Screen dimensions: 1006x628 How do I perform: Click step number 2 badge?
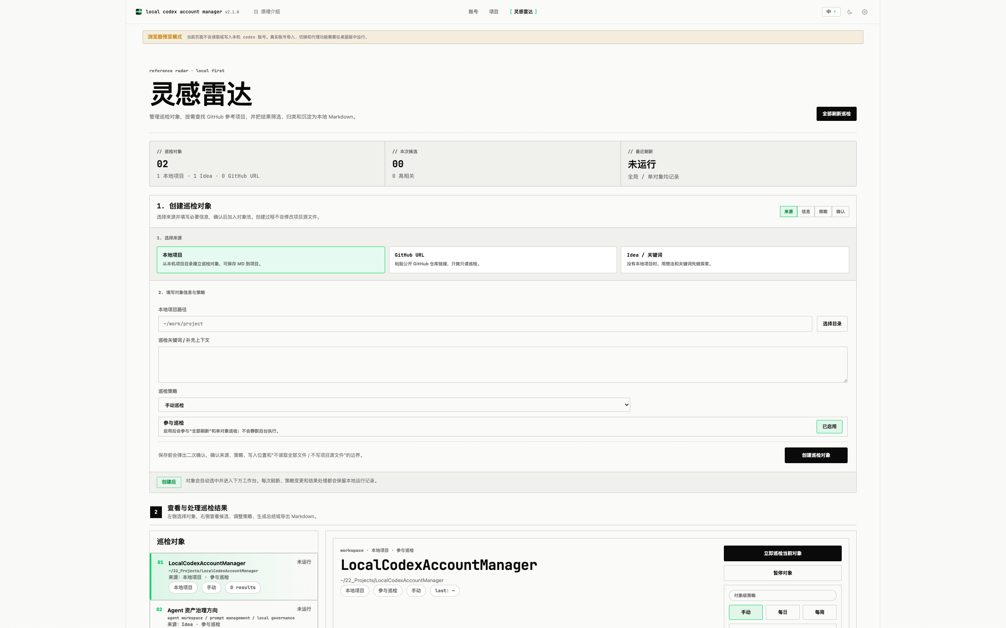click(x=156, y=512)
